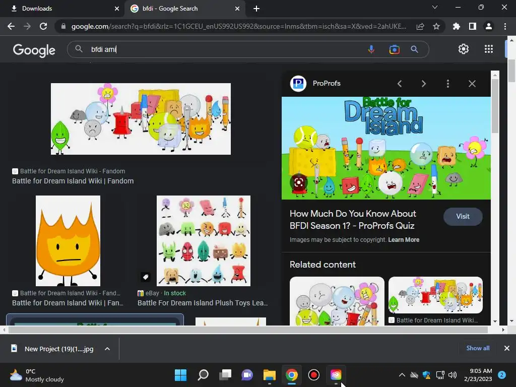Show all downloads
516x387 pixels.
(478, 348)
